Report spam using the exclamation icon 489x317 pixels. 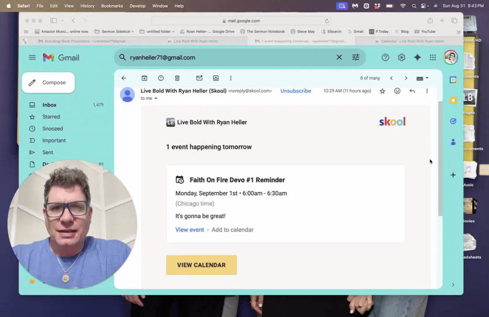coord(160,78)
